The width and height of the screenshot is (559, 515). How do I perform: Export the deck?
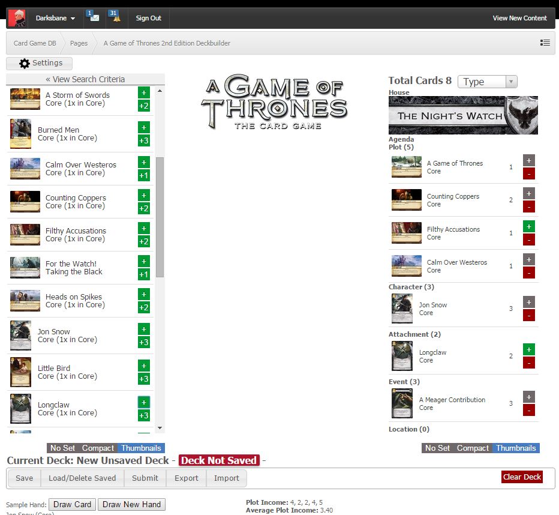tap(187, 478)
